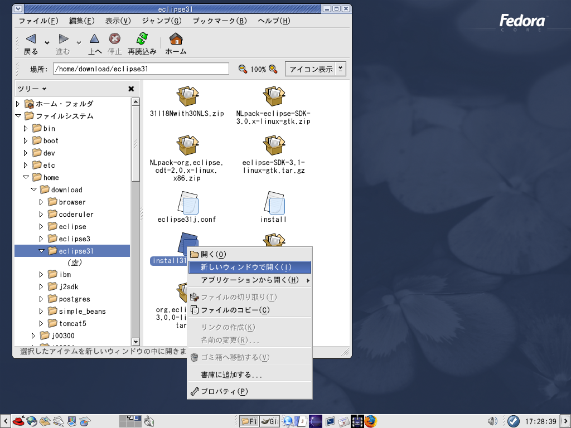Open the back history dropdown arrow

pyautogui.click(x=47, y=43)
